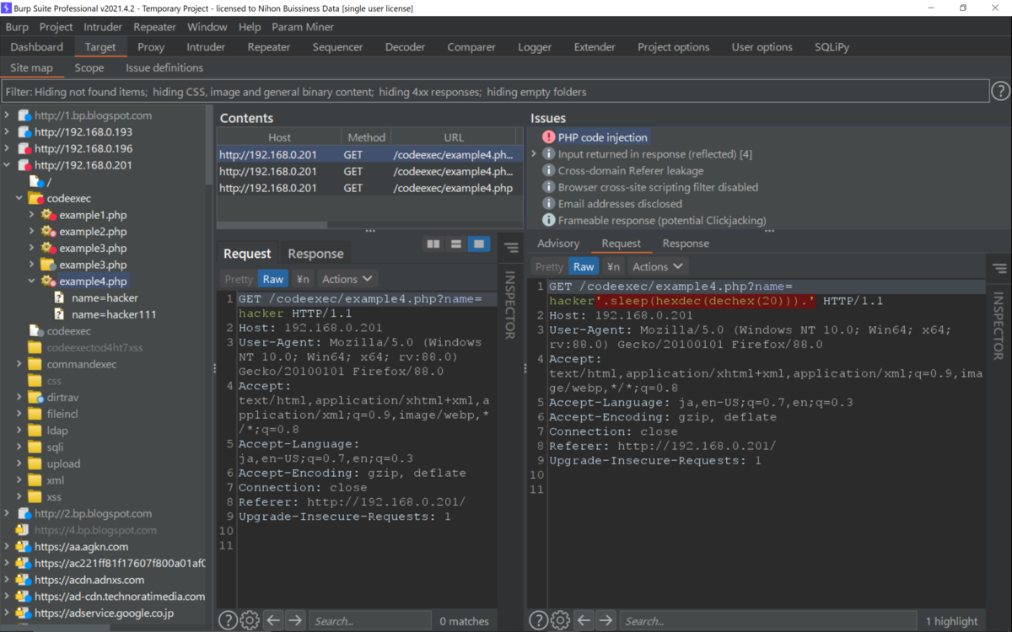Switch left request view to Pretty
Image resolution: width=1012 pixels, height=632 pixels.
point(239,279)
